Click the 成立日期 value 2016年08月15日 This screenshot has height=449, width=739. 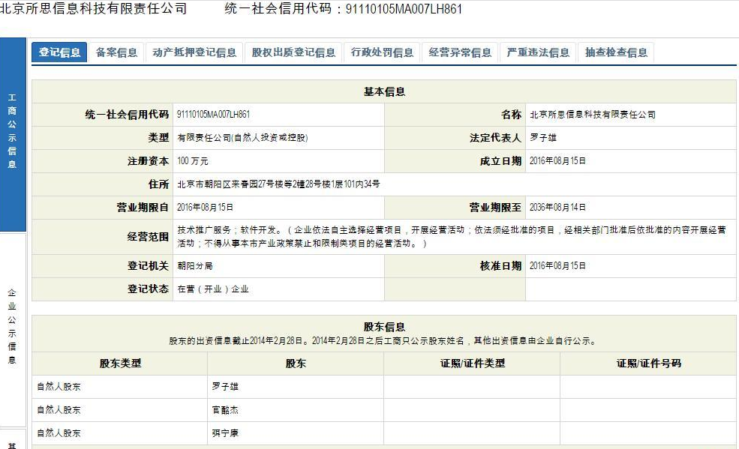pos(557,161)
